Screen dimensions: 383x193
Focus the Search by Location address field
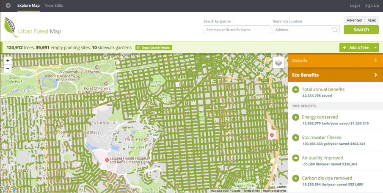point(306,30)
